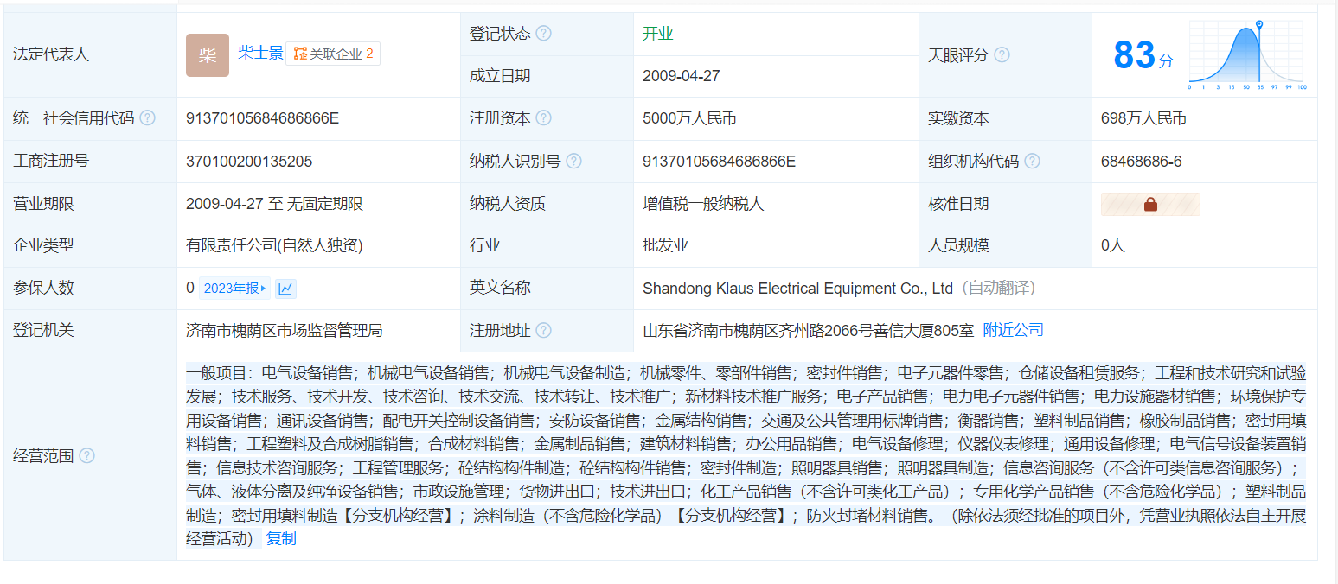Viewport: 1338px width, 584px height.
Task: Open legal representative 柴士景 link
Action: coord(260,54)
